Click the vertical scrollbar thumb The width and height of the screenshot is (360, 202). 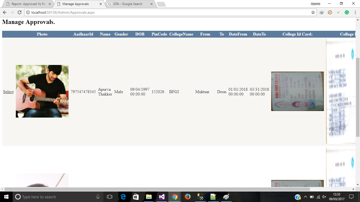358,97
